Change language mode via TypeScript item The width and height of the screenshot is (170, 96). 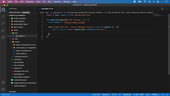pyautogui.click(x=127, y=94)
